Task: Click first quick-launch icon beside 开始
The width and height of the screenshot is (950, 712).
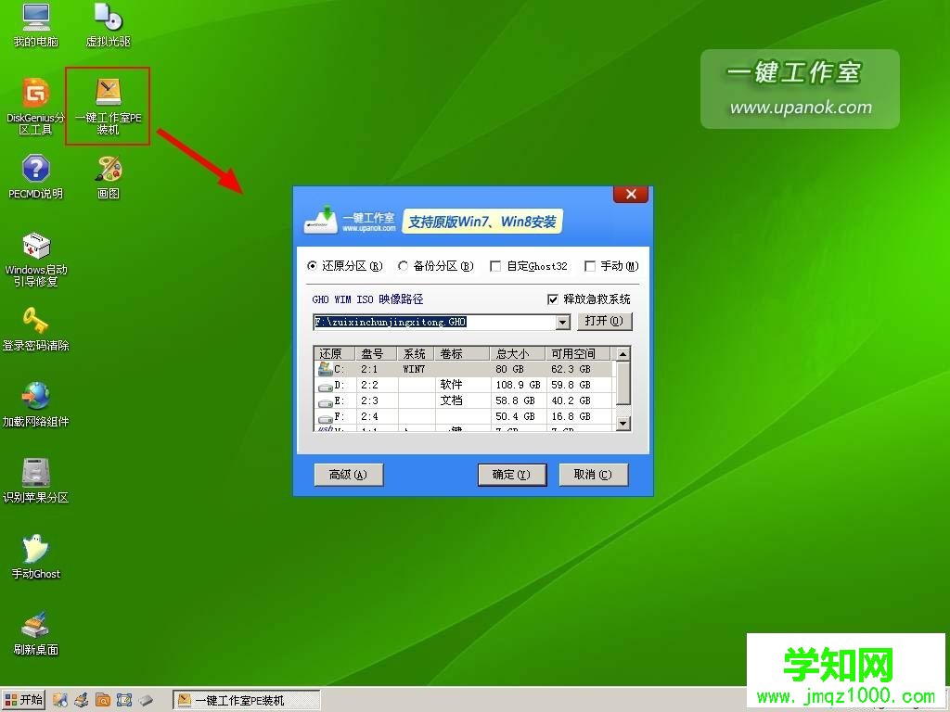Action: point(60,701)
